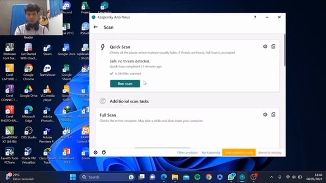Open Other products link
326x183 pixels.
(x=187, y=152)
